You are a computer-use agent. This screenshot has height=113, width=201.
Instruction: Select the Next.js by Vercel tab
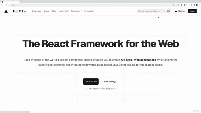10,2
